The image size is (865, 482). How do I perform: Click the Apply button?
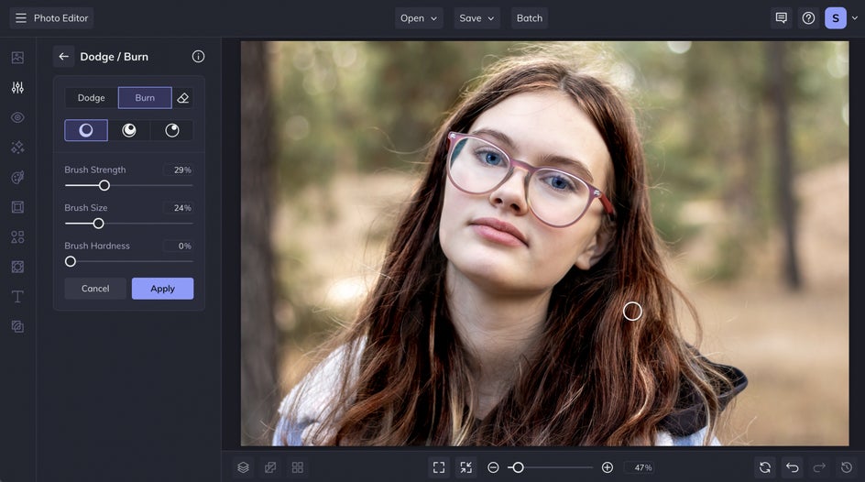pyautogui.click(x=162, y=289)
